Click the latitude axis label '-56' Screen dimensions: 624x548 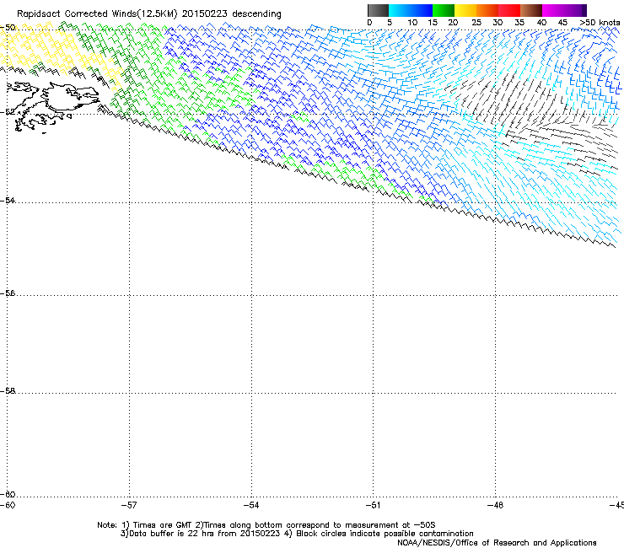[8, 293]
